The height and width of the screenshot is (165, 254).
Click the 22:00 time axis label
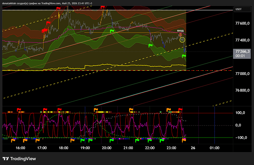(x=150, y=148)
